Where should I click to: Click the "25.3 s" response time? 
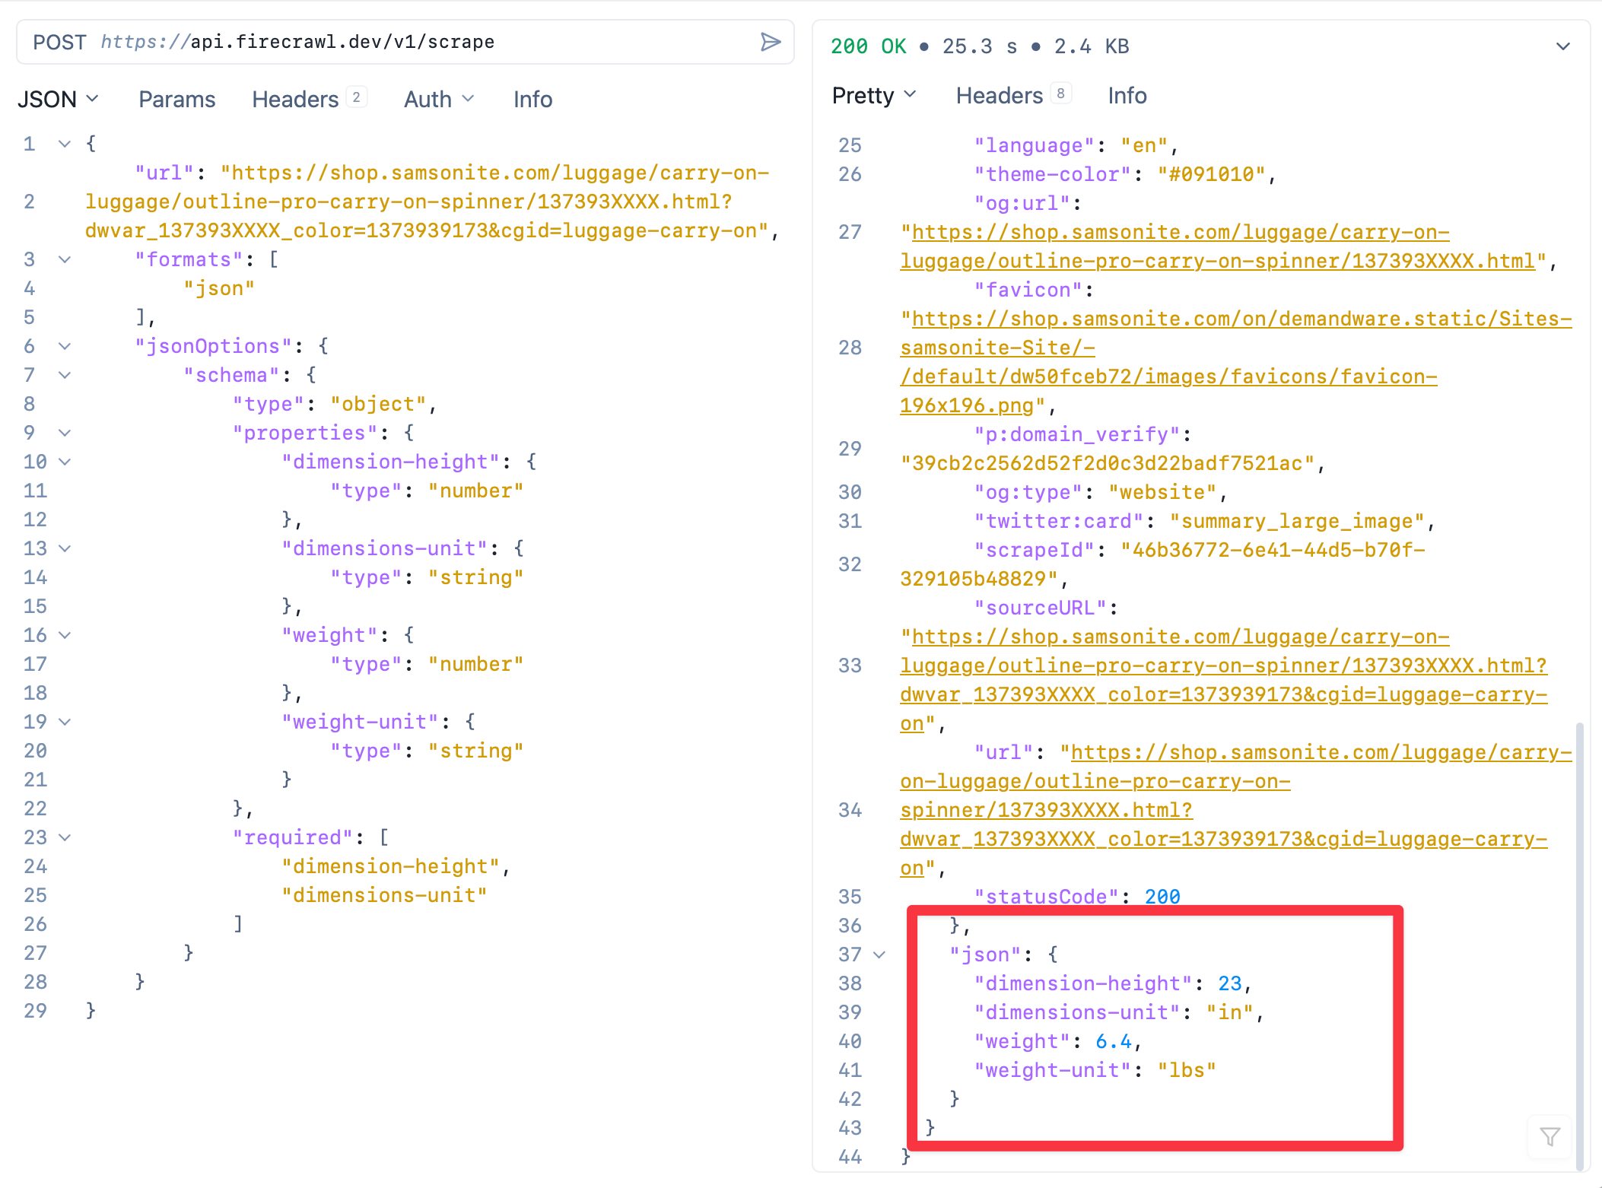coord(980,46)
